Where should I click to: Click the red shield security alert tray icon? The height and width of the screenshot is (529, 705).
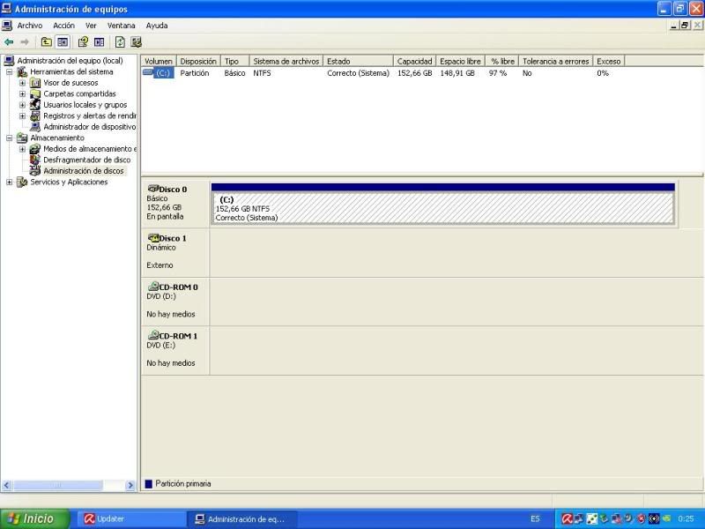(642, 519)
